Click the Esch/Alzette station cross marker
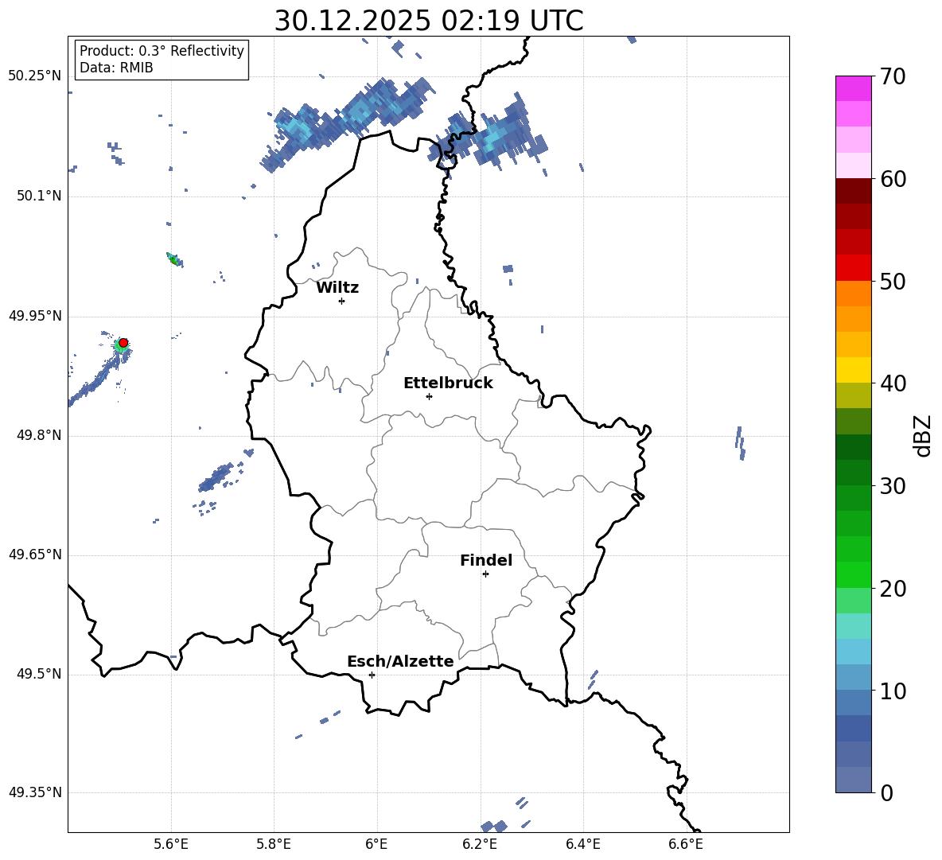 click(x=372, y=675)
